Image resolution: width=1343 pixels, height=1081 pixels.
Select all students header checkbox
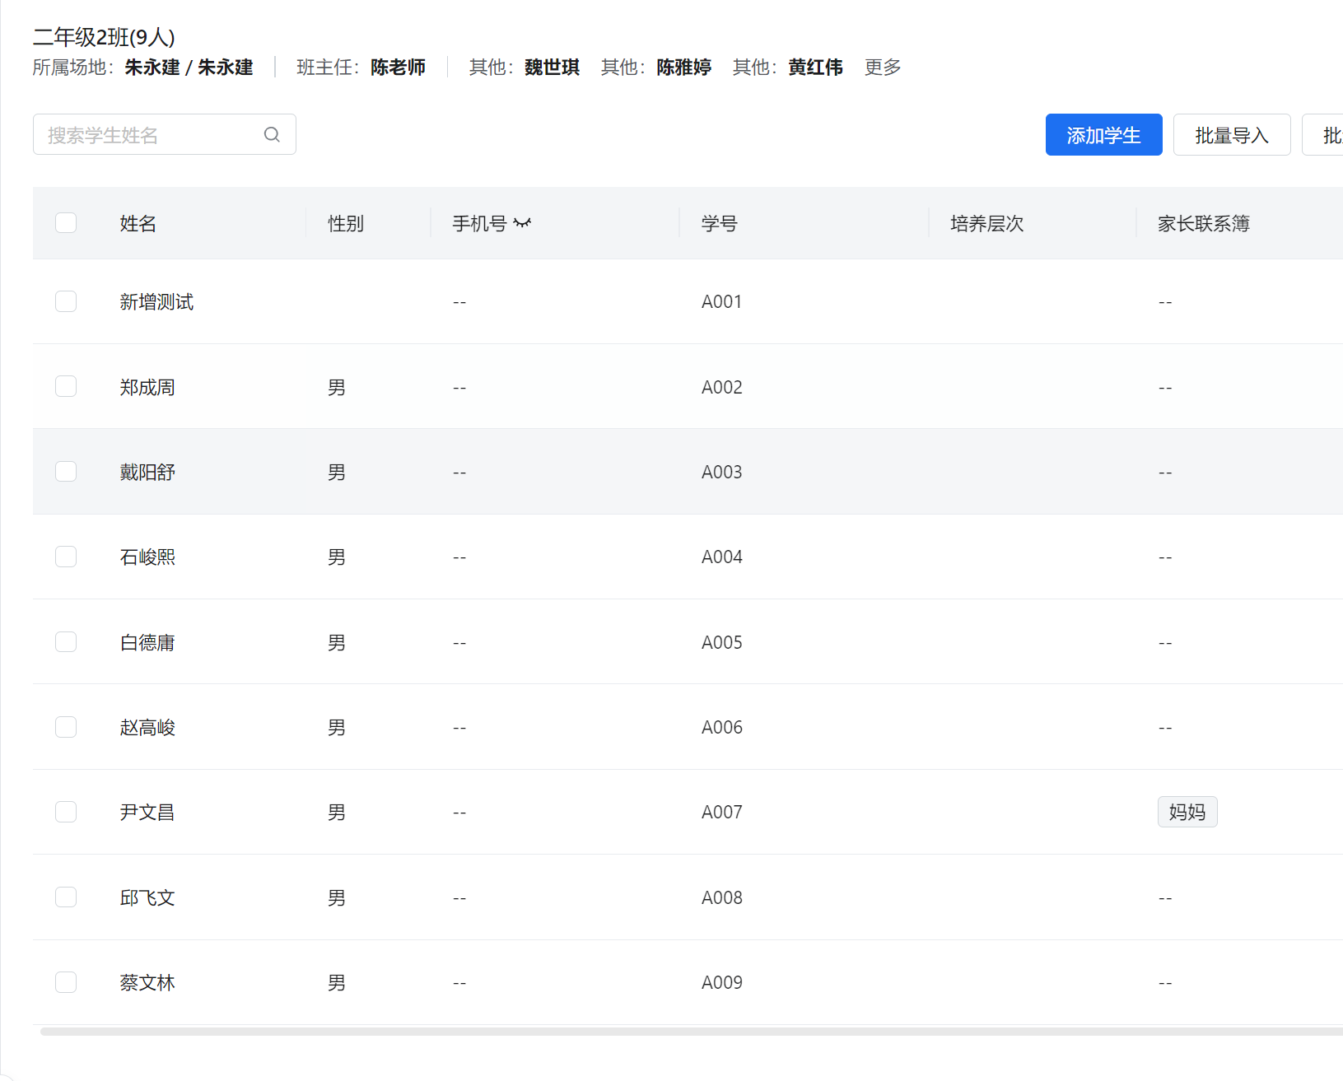[x=66, y=223]
